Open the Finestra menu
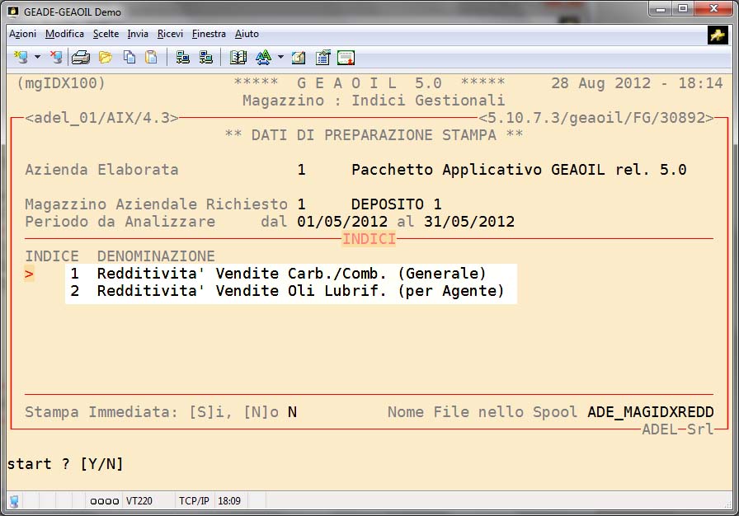Image resolution: width=739 pixels, height=516 pixels. pyautogui.click(x=209, y=34)
